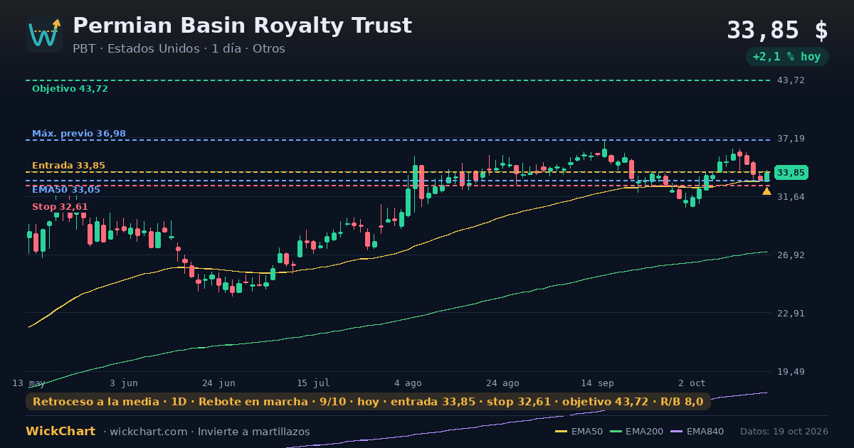Click the Retroceso a la media summary banner
The width and height of the screenshot is (854, 448).
[368, 402]
